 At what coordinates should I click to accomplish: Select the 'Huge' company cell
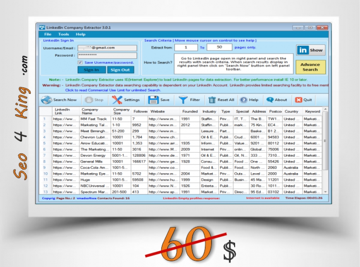click(95, 180)
